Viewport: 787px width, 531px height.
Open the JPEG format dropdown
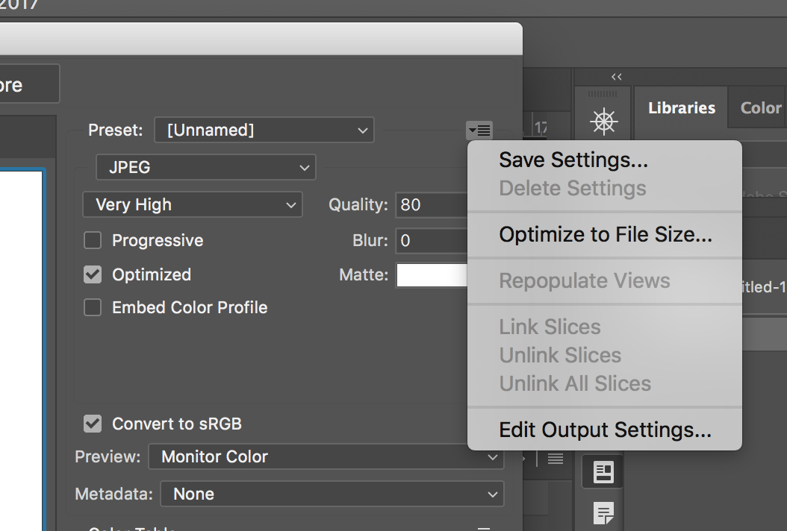[x=205, y=167]
